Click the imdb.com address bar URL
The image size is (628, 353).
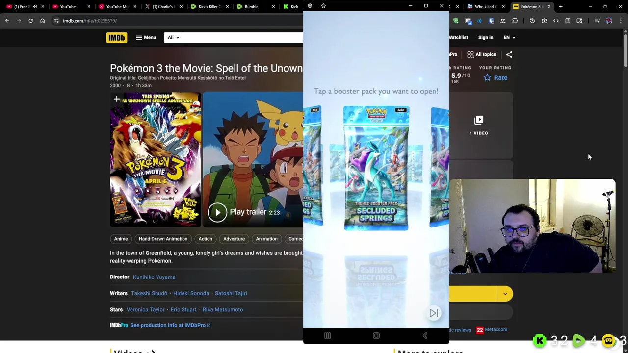point(90,21)
